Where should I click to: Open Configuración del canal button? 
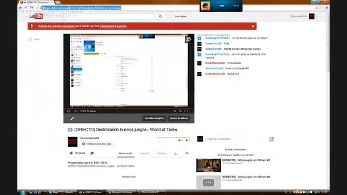pyautogui.click(x=97, y=144)
